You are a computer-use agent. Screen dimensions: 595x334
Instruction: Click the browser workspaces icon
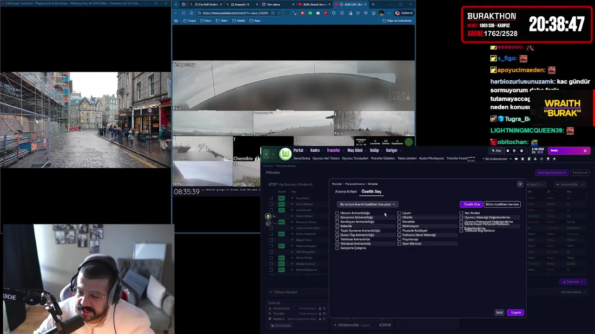184,4
